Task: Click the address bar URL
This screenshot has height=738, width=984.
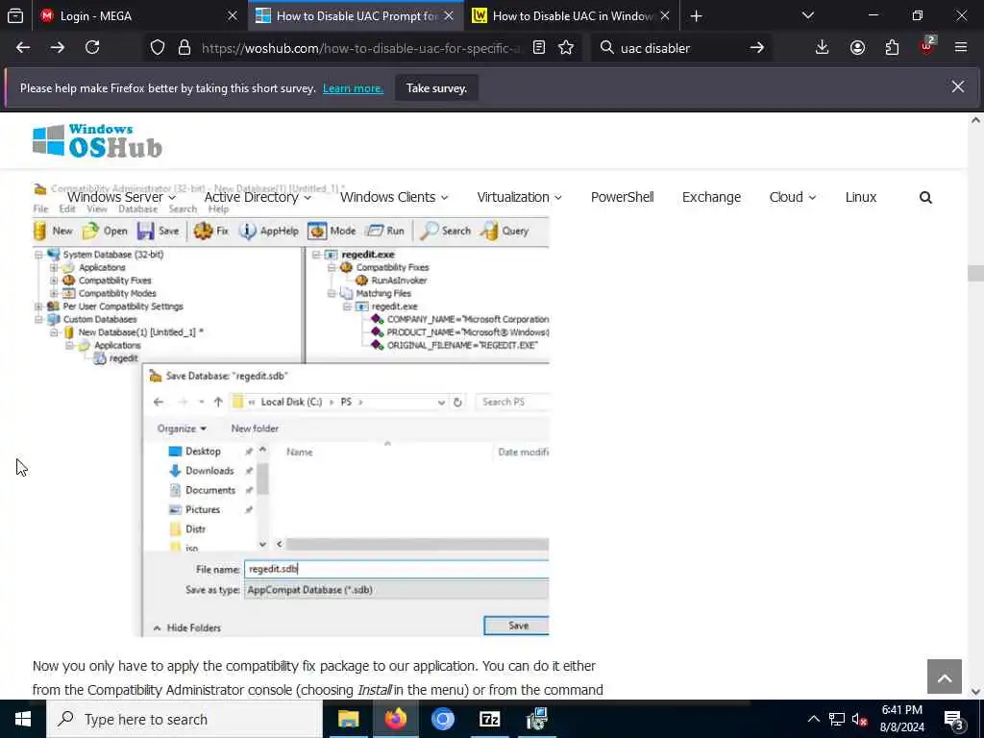Action: [361, 48]
